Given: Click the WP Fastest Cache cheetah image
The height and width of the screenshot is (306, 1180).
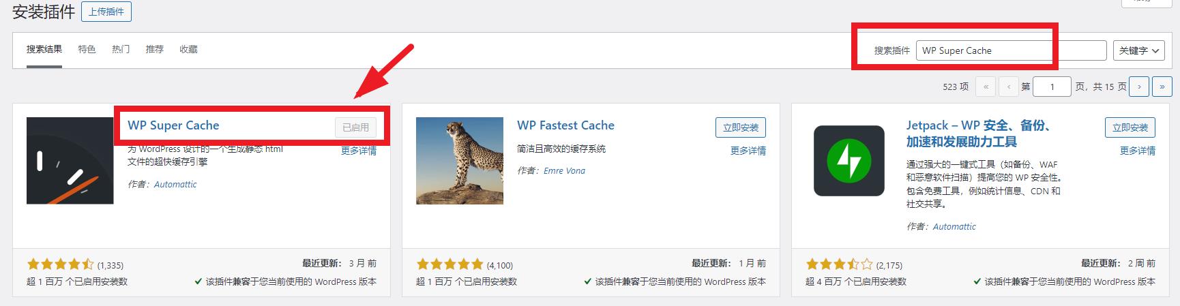Looking at the screenshot, I should pos(460,161).
